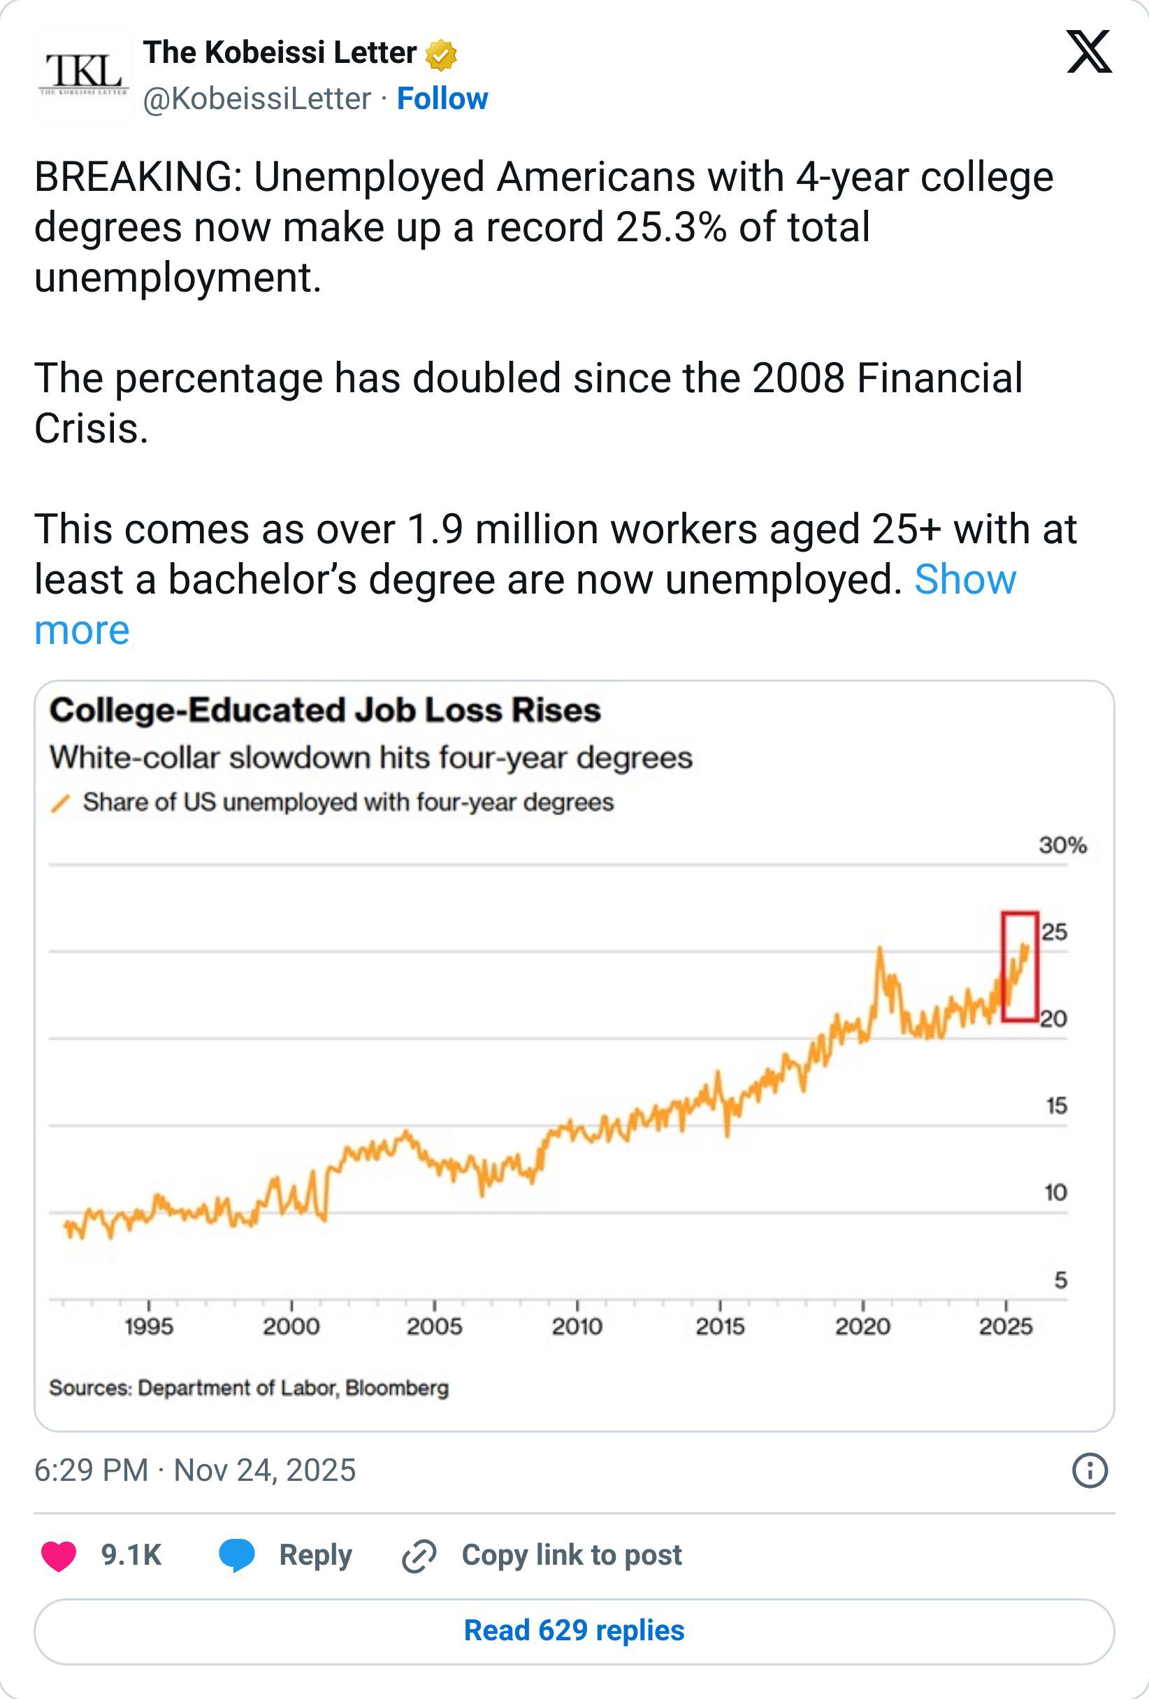The image size is (1149, 1699).
Task: Click Copy link to post text
Action: (x=572, y=1555)
